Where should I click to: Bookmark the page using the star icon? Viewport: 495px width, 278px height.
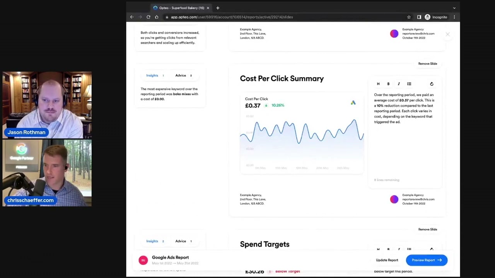click(x=409, y=17)
